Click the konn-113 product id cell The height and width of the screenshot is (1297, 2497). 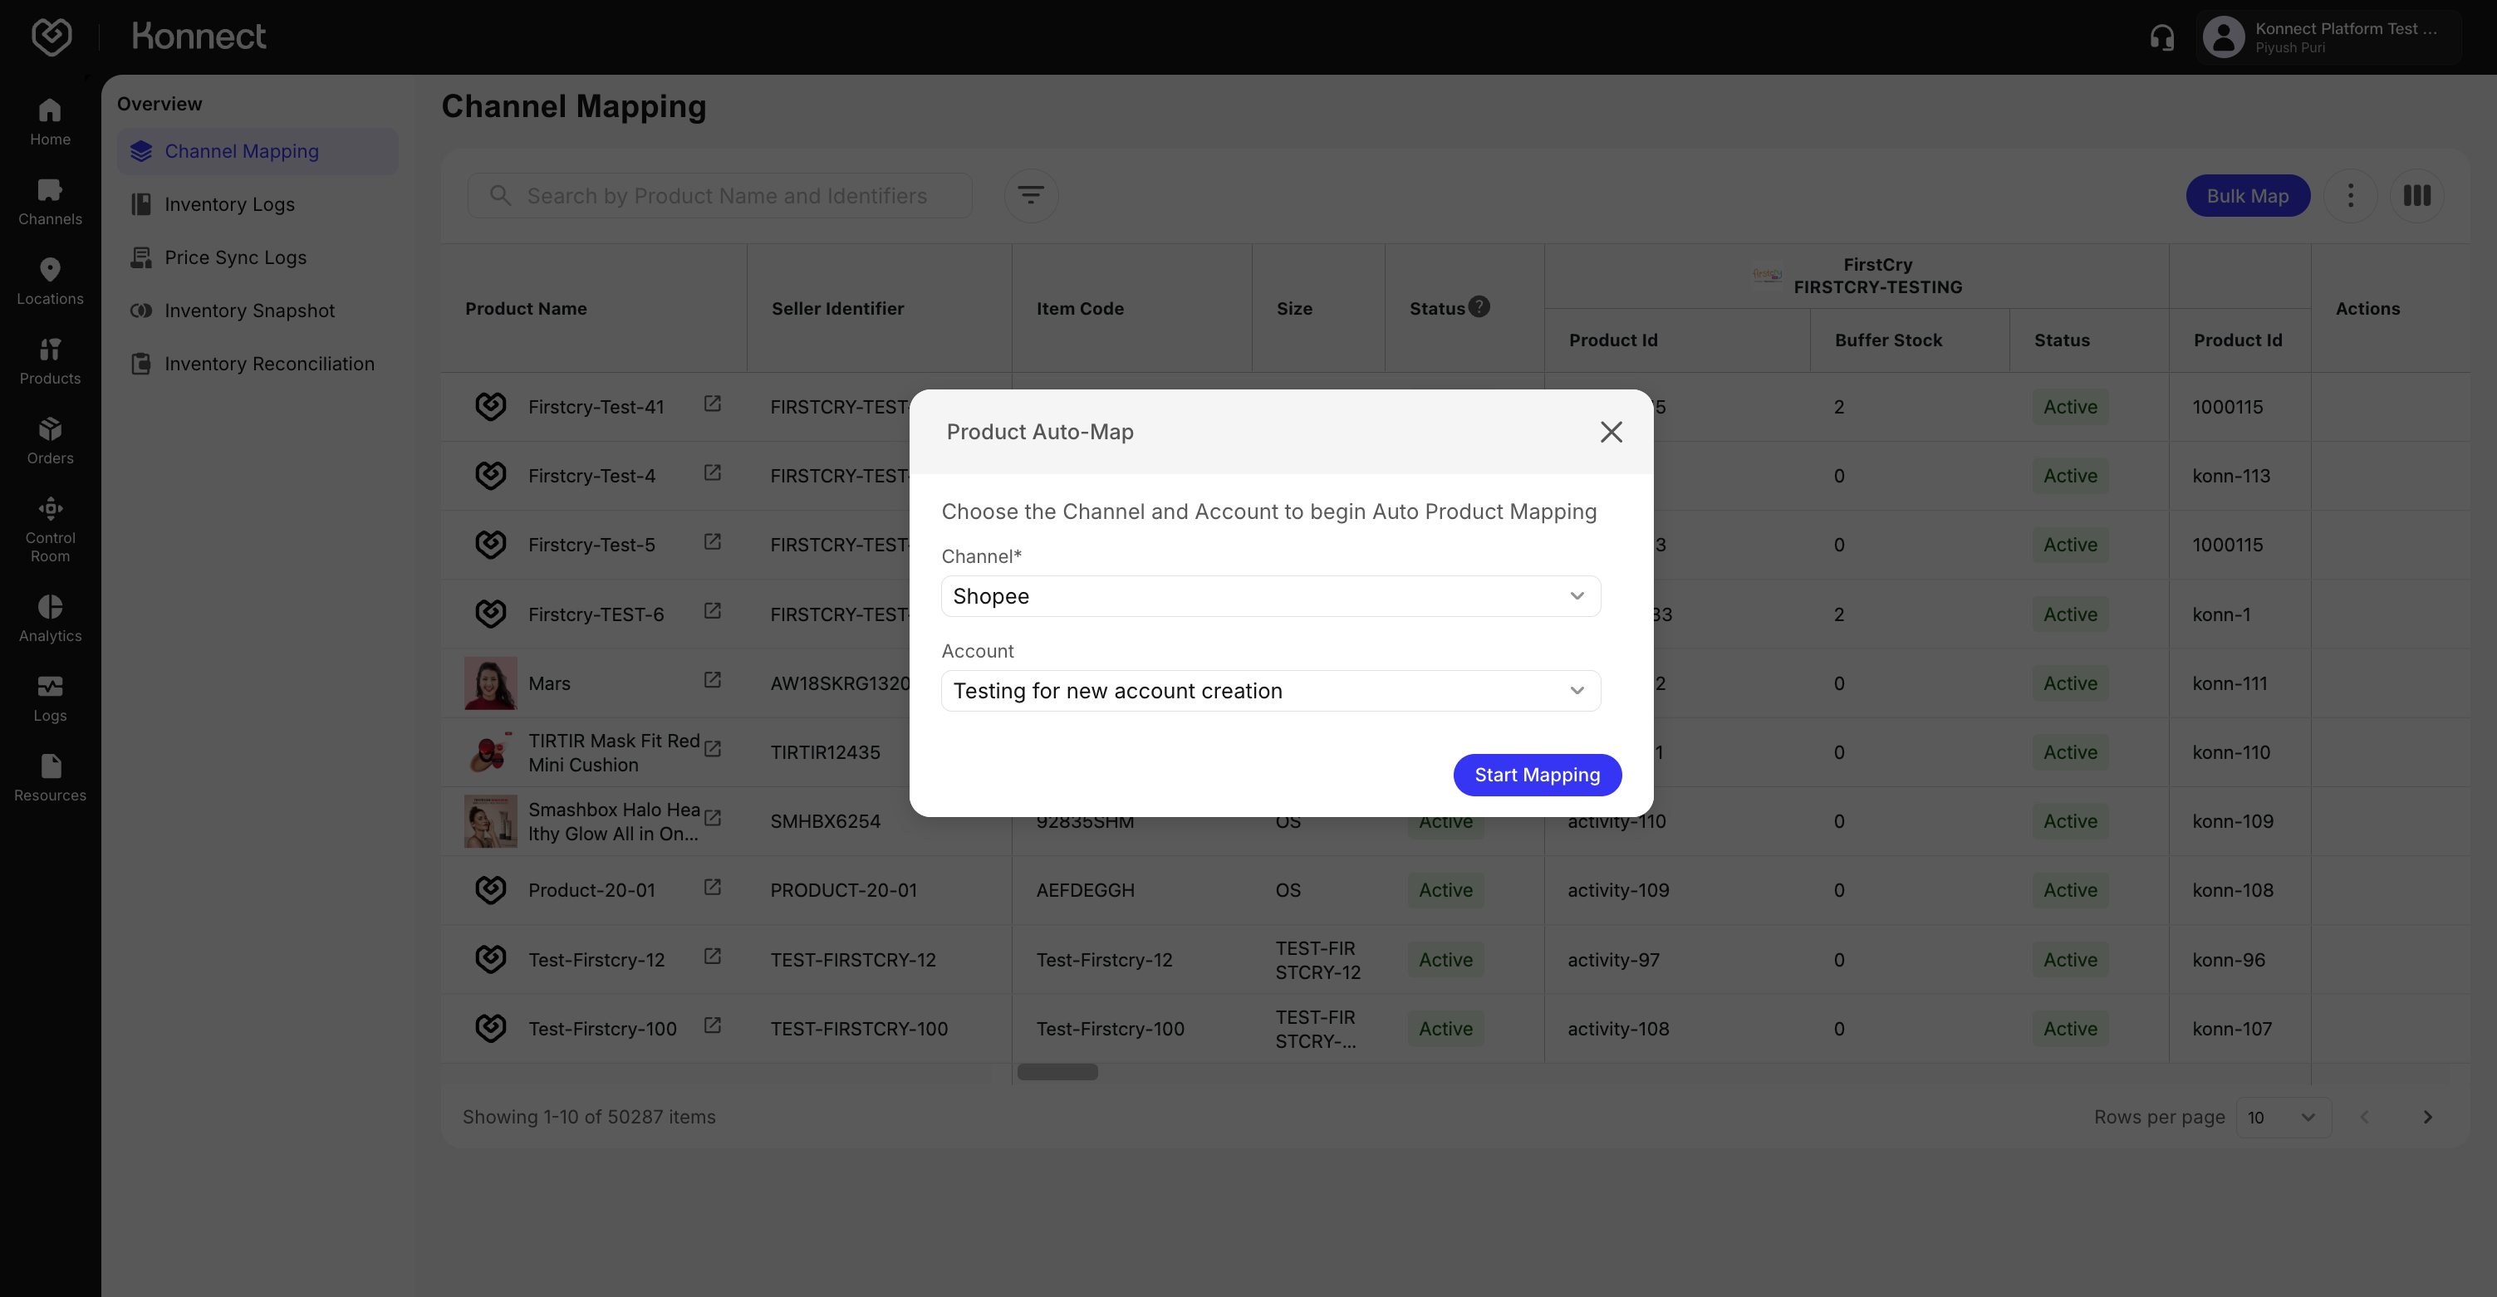pos(2231,476)
